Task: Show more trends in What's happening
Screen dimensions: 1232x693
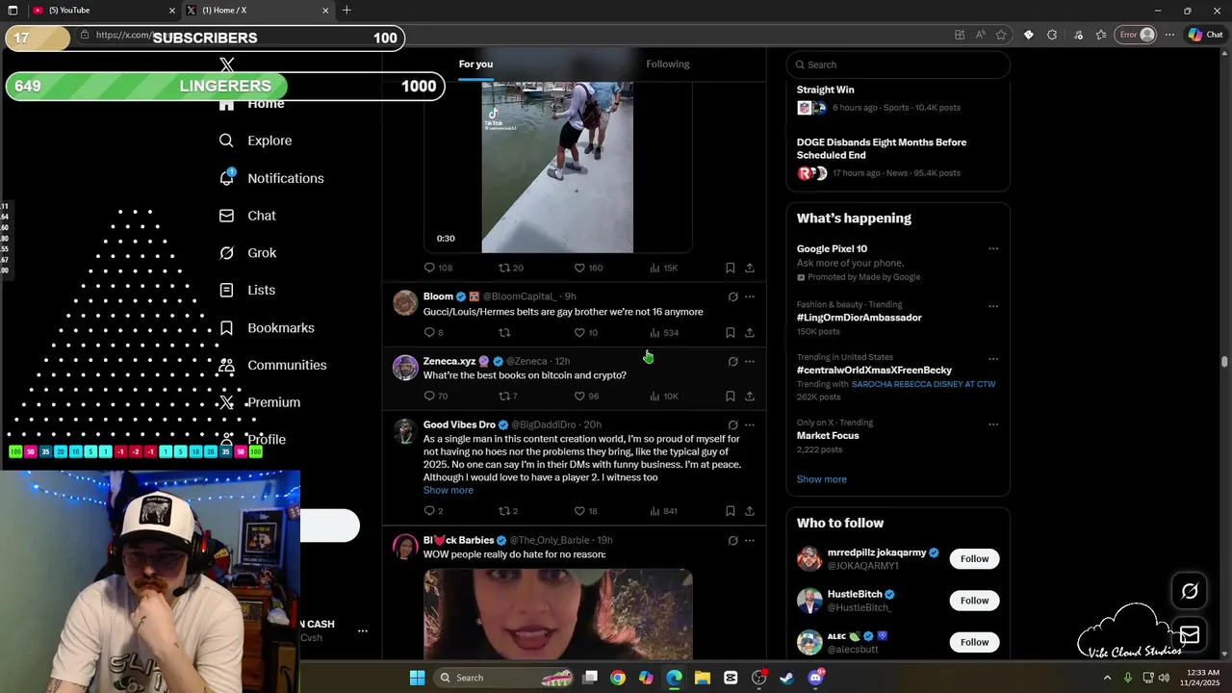Action: click(822, 479)
